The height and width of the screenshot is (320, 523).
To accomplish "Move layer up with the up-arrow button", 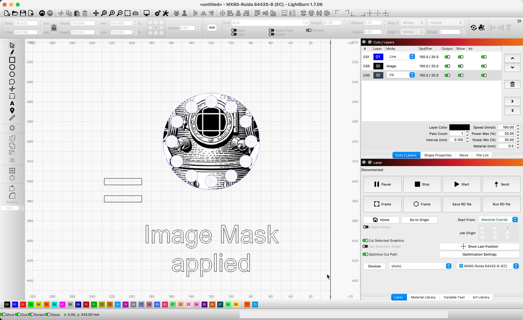I will [512, 58].
